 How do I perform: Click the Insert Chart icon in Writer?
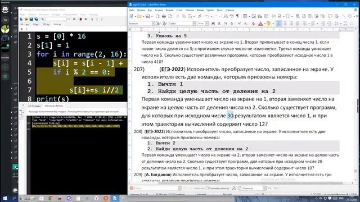260,16
